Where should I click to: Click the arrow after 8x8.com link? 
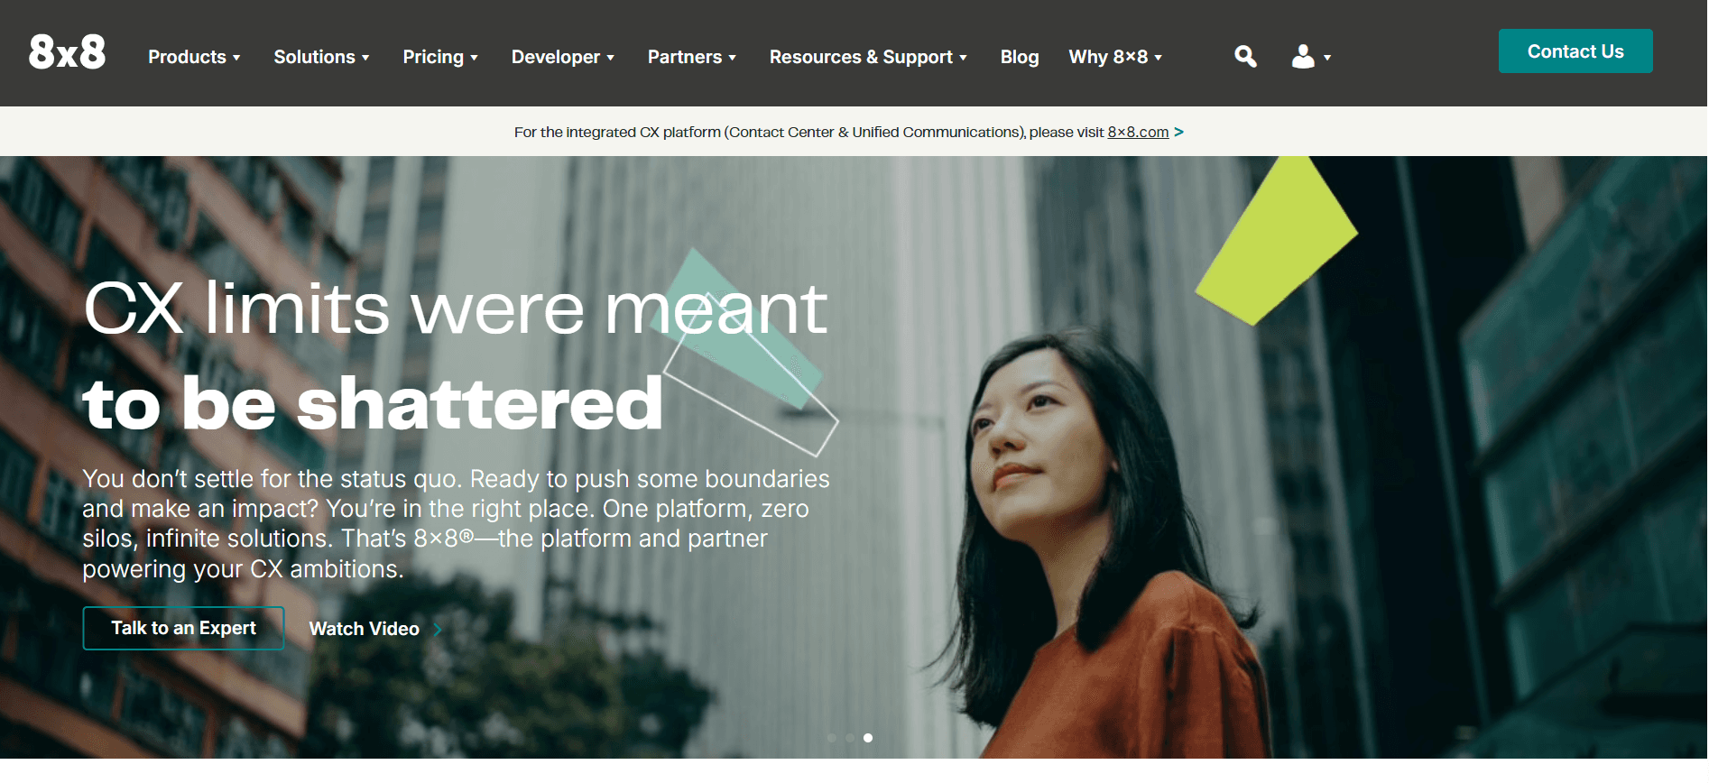pyautogui.click(x=1178, y=132)
